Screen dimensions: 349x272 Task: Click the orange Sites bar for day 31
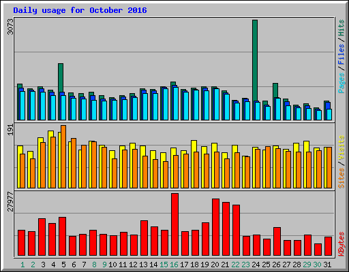[x=329, y=167]
